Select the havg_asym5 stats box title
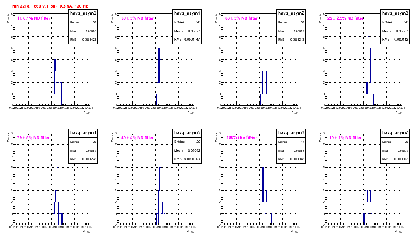The height and width of the screenshot is (239, 416). tap(187, 133)
